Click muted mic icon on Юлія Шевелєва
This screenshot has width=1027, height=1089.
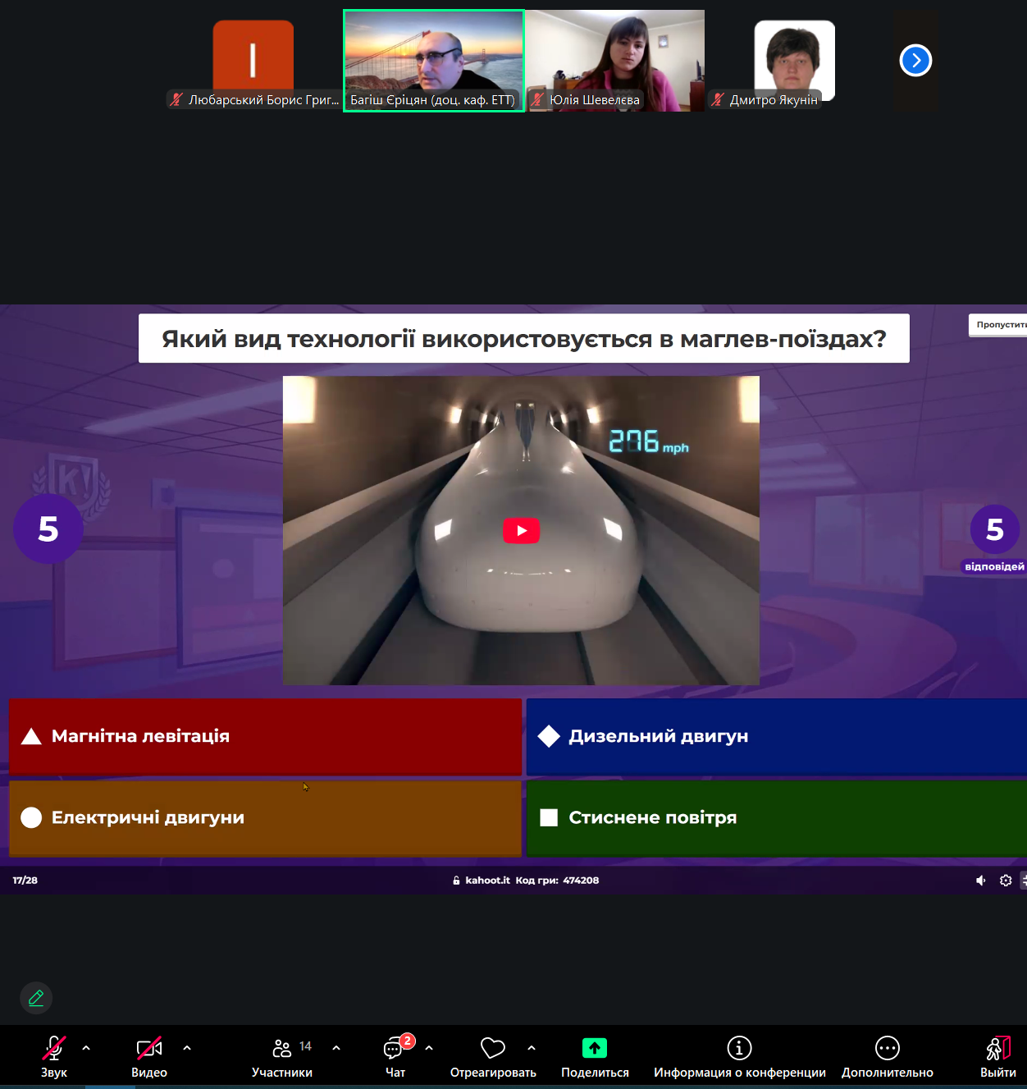[x=537, y=100]
